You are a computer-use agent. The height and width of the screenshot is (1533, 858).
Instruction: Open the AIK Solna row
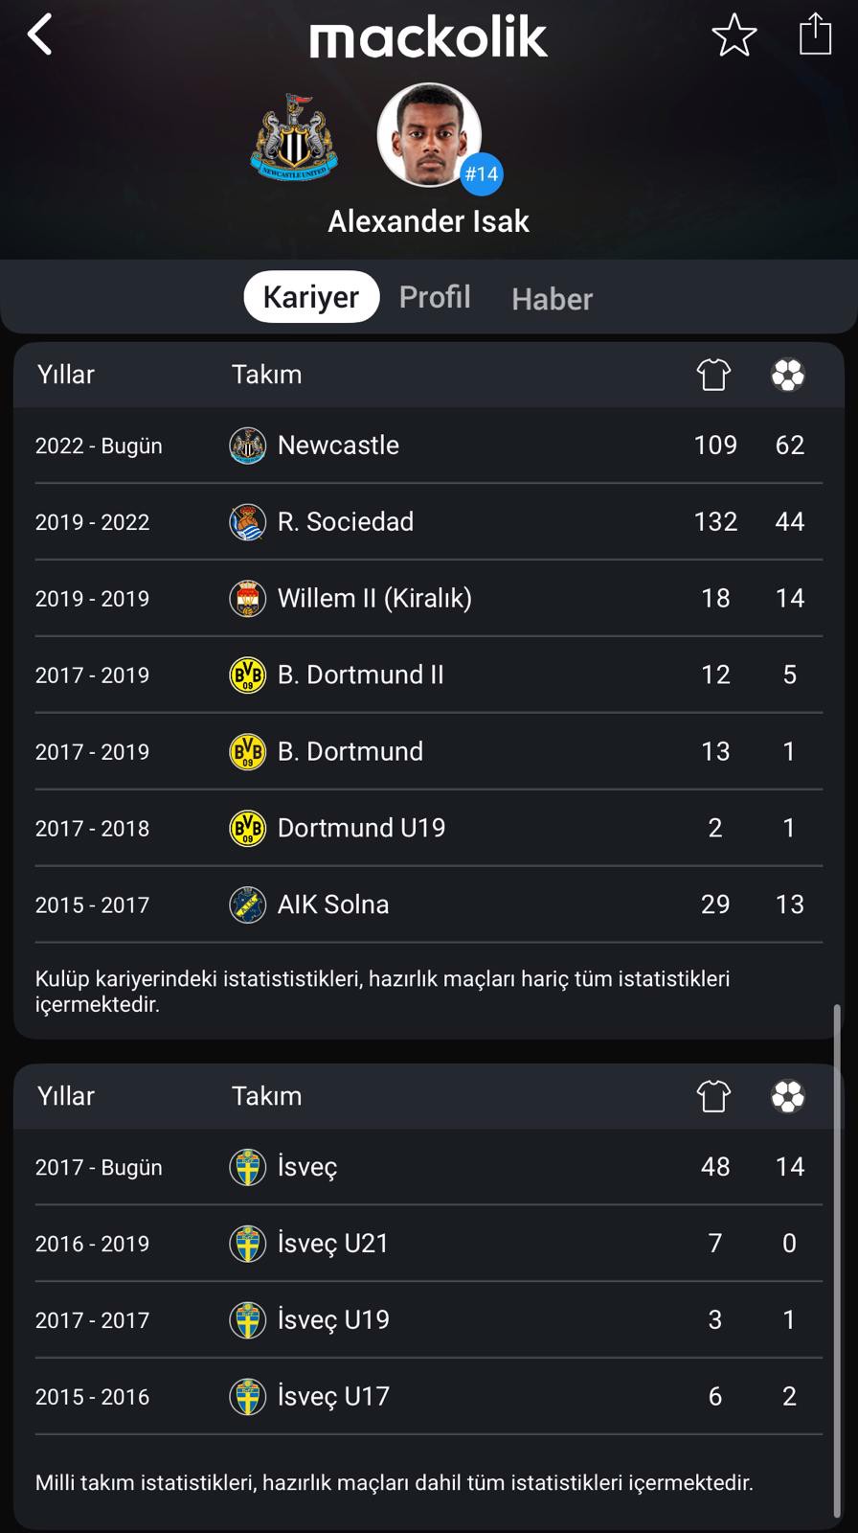(x=429, y=904)
